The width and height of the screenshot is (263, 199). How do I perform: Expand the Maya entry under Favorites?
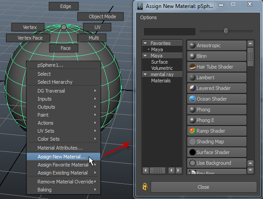[x=148, y=49]
